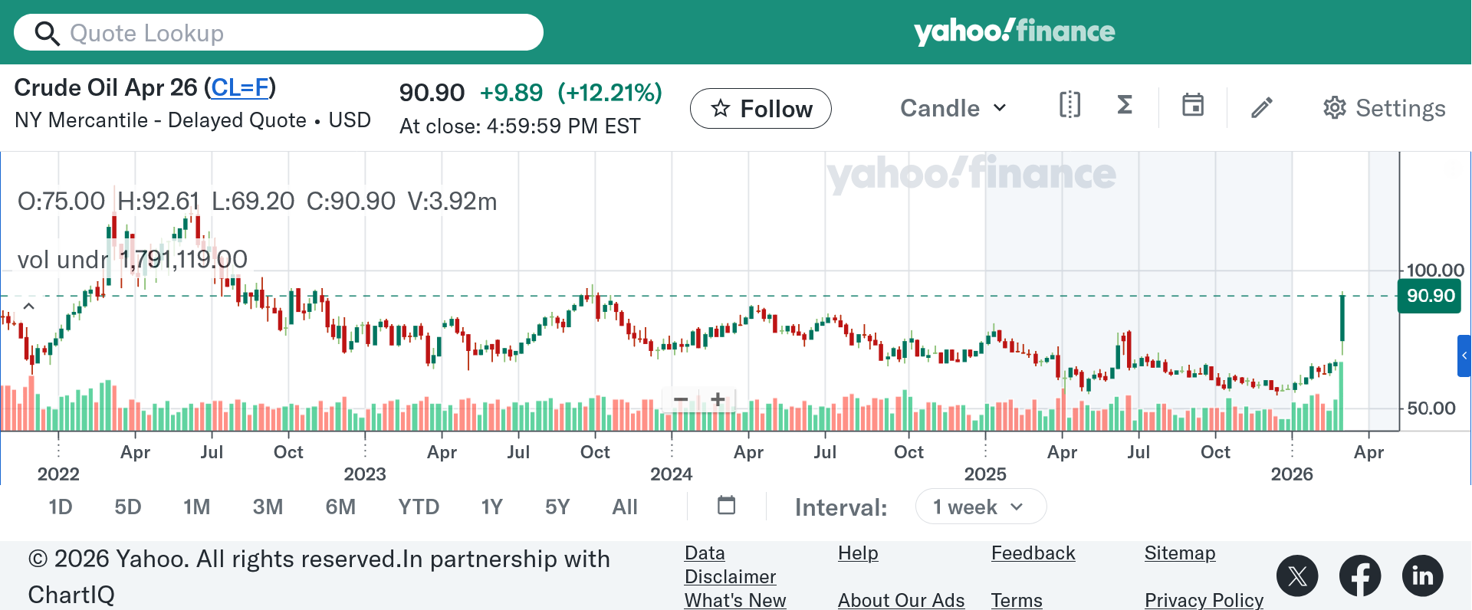The image size is (1472, 610).
Task: Open the 1 week interval dropdown
Action: click(980, 507)
